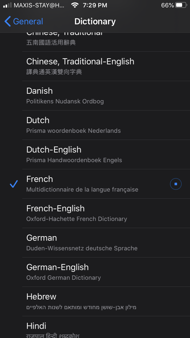Stop the French dictionary download
The image size is (190, 338).
pos(176,184)
